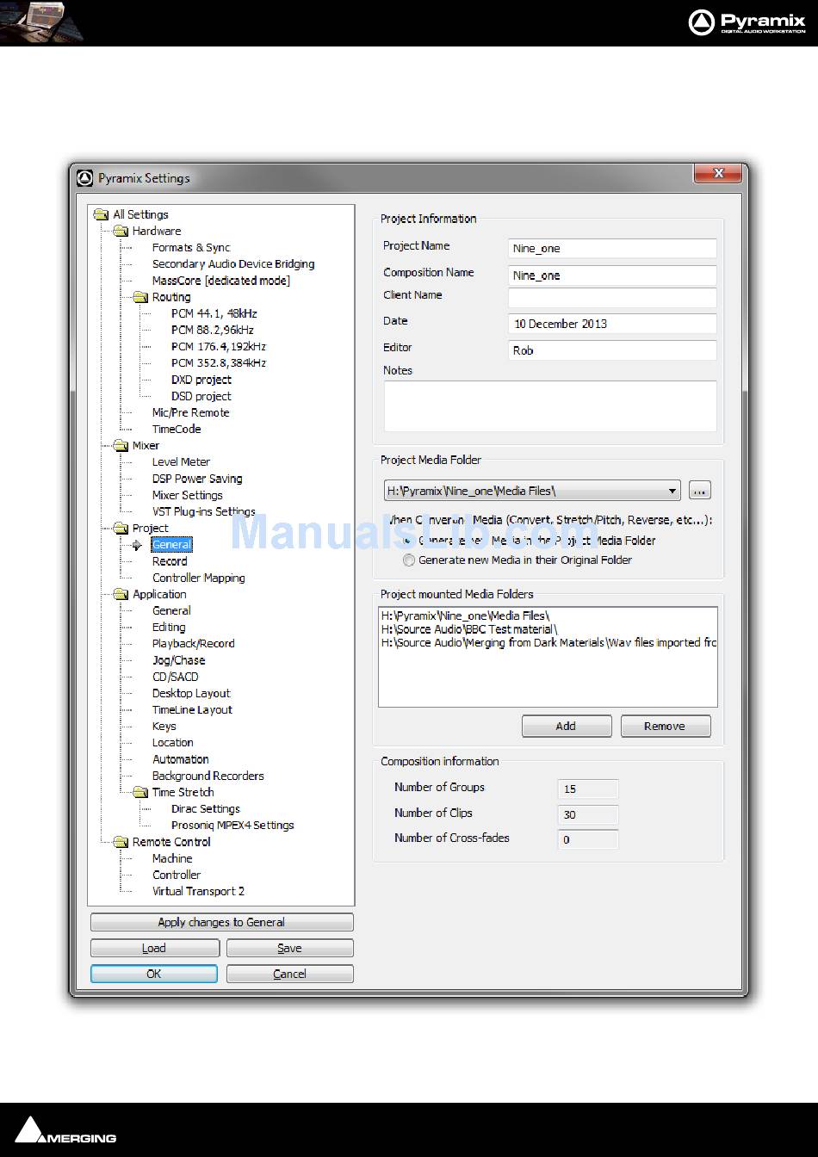Click the Remote Control folder icon
The image size is (818, 1157).
119,842
